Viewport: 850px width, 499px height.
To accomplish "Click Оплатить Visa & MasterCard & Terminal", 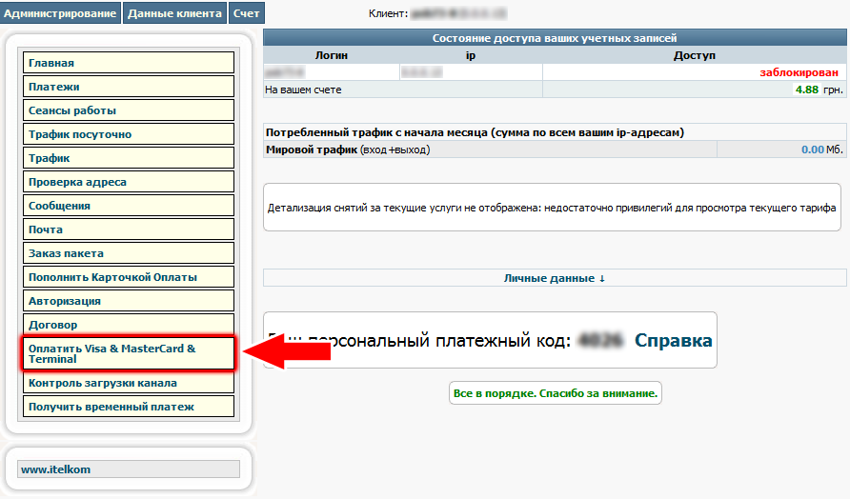I will pos(128,354).
